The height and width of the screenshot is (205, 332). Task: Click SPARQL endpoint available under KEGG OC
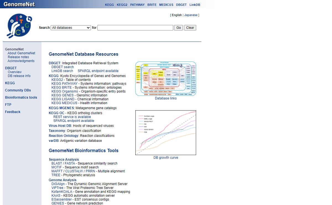74,121
